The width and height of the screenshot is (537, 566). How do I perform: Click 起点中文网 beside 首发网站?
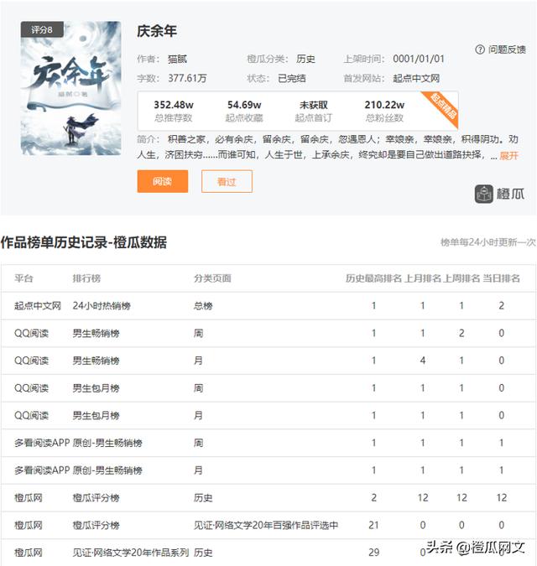click(416, 78)
